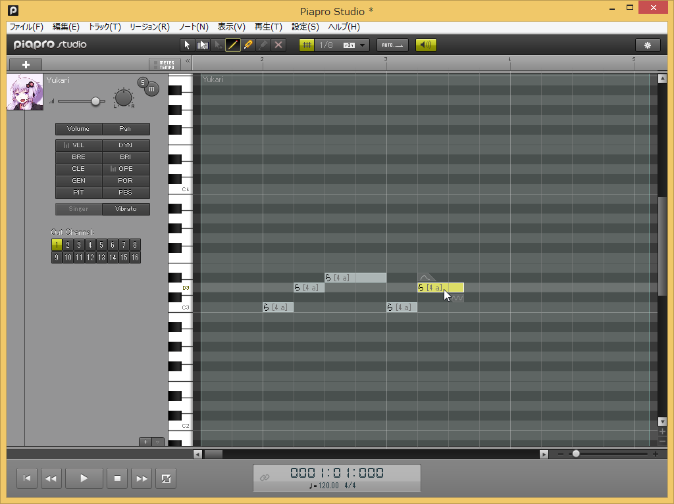Toggle the triplet quantize button
This screenshot has height=504, width=674.
(x=349, y=45)
